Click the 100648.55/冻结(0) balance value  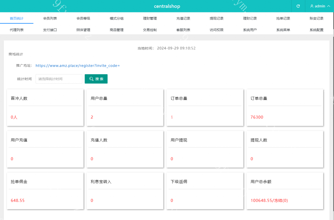[x=269, y=200]
